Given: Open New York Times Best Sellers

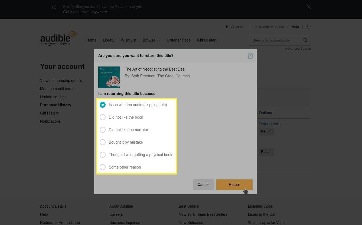Looking at the screenshot, I should tap(203, 214).
